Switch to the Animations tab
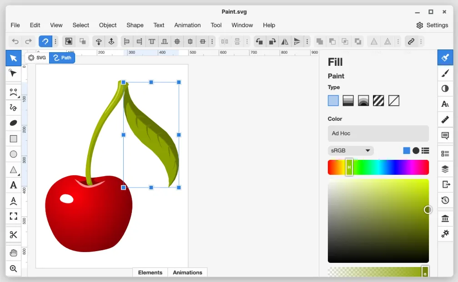The image size is (458, 282). pos(187,272)
